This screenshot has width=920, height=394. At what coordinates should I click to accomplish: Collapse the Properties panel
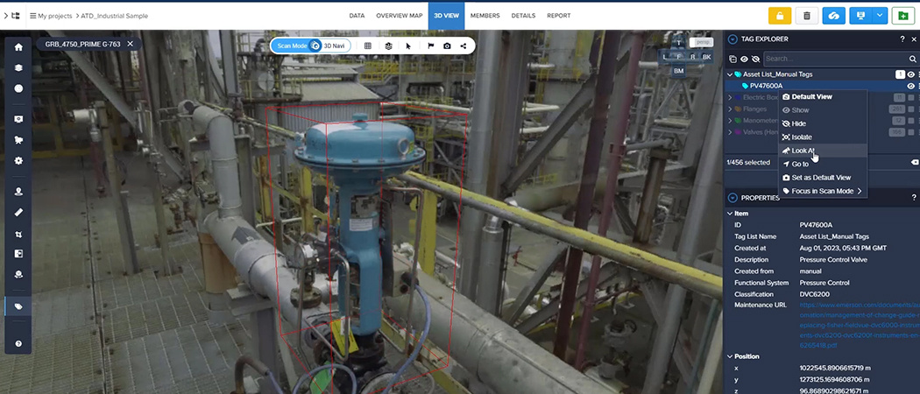(x=732, y=198)
